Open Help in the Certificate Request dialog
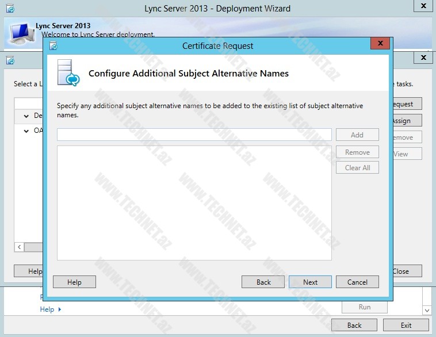This screenshot has height=337, width=436. tap(74, 282)
